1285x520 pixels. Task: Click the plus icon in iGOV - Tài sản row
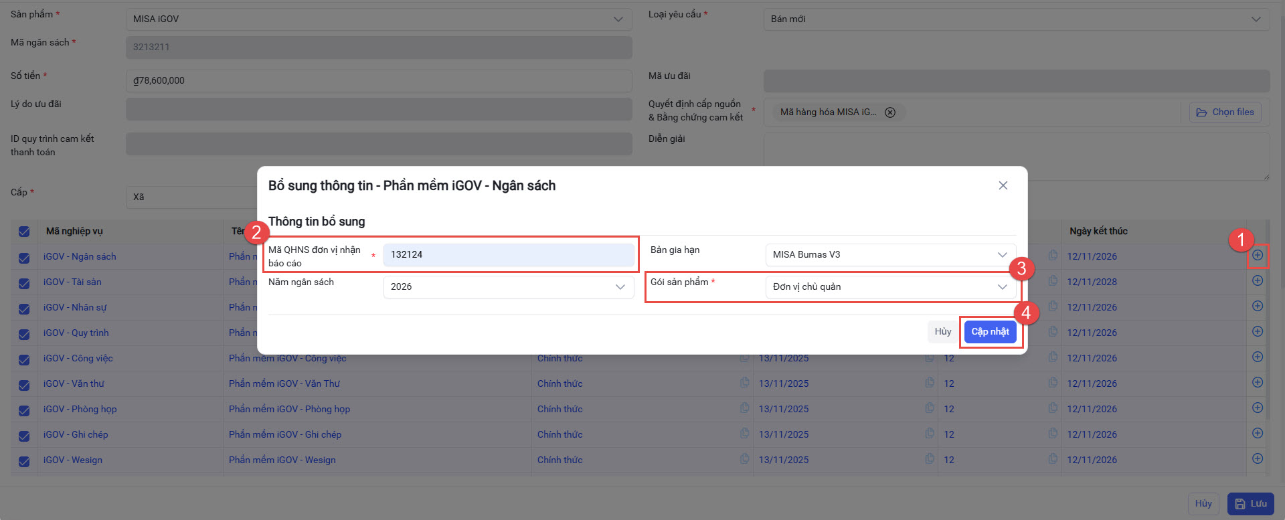1258,280
